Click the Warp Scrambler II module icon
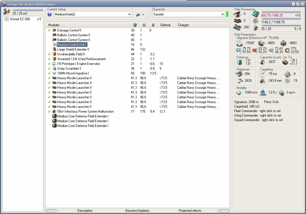306x214 pixels. [54, 69]
